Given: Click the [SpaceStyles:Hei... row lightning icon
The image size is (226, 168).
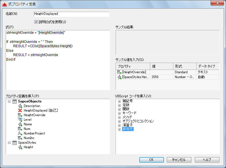Looking at the screenshot, I should pyautogui.click(x=119, y=77).
